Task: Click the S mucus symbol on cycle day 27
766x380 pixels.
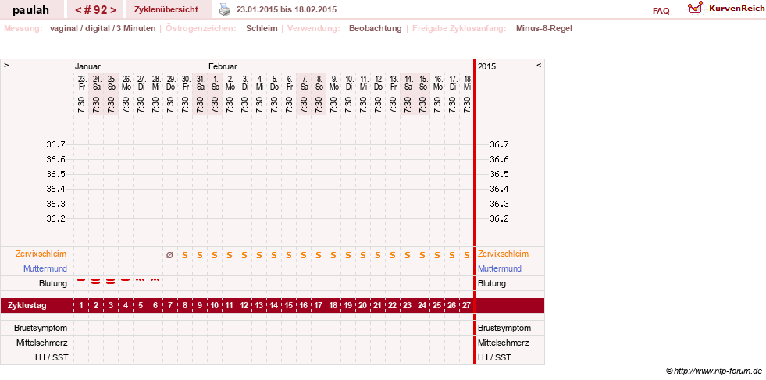Action: coord(466,255)
